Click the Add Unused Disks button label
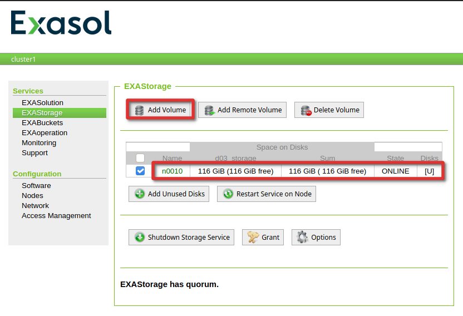 (176, 194)
